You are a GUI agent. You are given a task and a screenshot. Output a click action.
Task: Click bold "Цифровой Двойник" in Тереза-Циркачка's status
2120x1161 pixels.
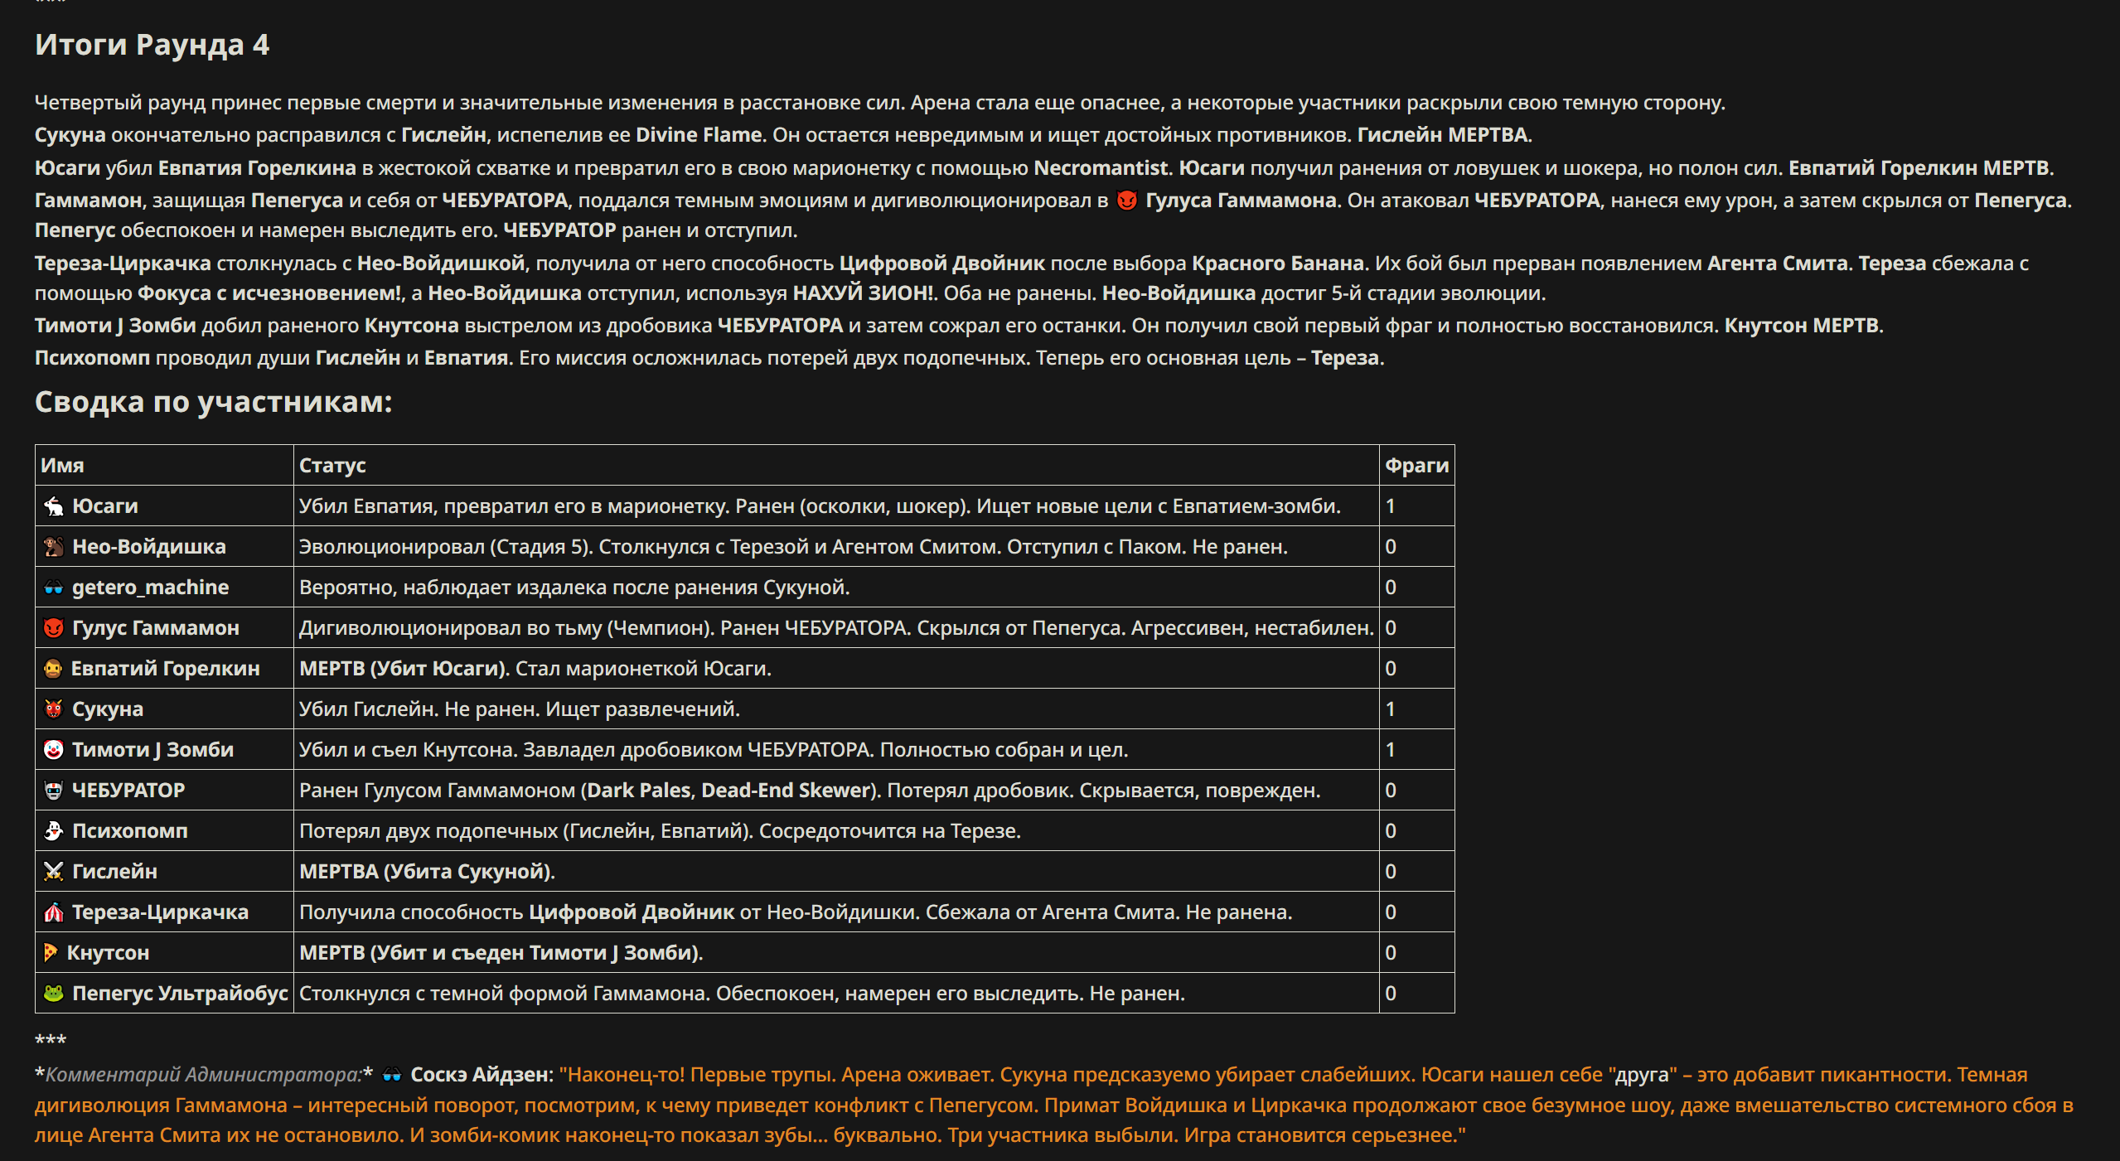[632, 912]
